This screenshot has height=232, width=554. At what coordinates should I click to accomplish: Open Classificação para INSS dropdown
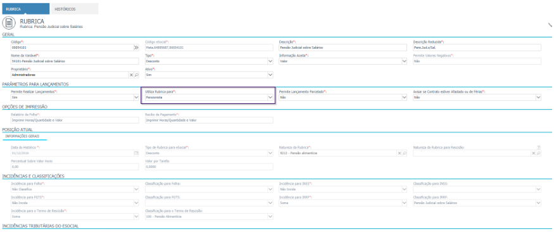[x=538, y=190]
